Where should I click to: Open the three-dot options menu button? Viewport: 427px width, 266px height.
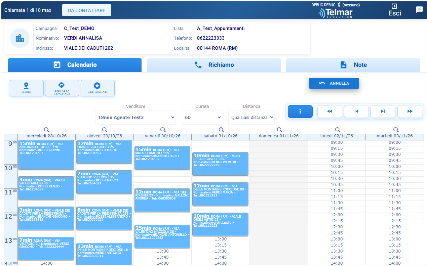300,112
